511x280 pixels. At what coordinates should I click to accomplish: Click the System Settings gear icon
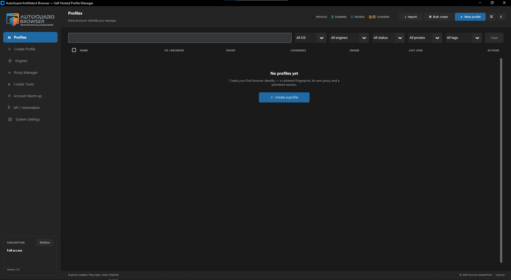[x=10, y=120]
